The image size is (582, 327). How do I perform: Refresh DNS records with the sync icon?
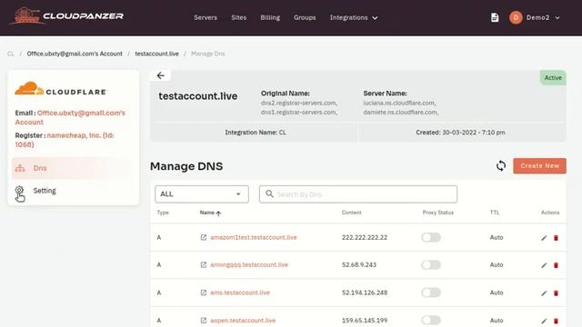pyautogui.click(x=501, y=165)
